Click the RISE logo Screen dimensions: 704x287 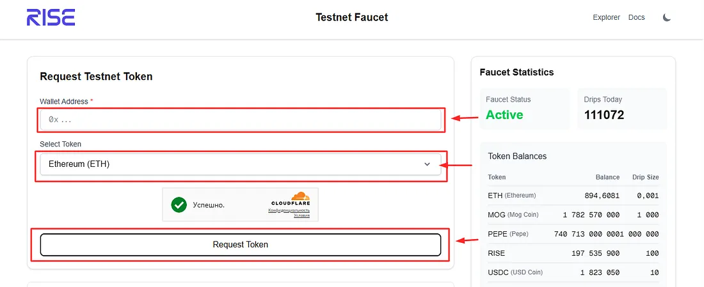click(x=51, y=17)
